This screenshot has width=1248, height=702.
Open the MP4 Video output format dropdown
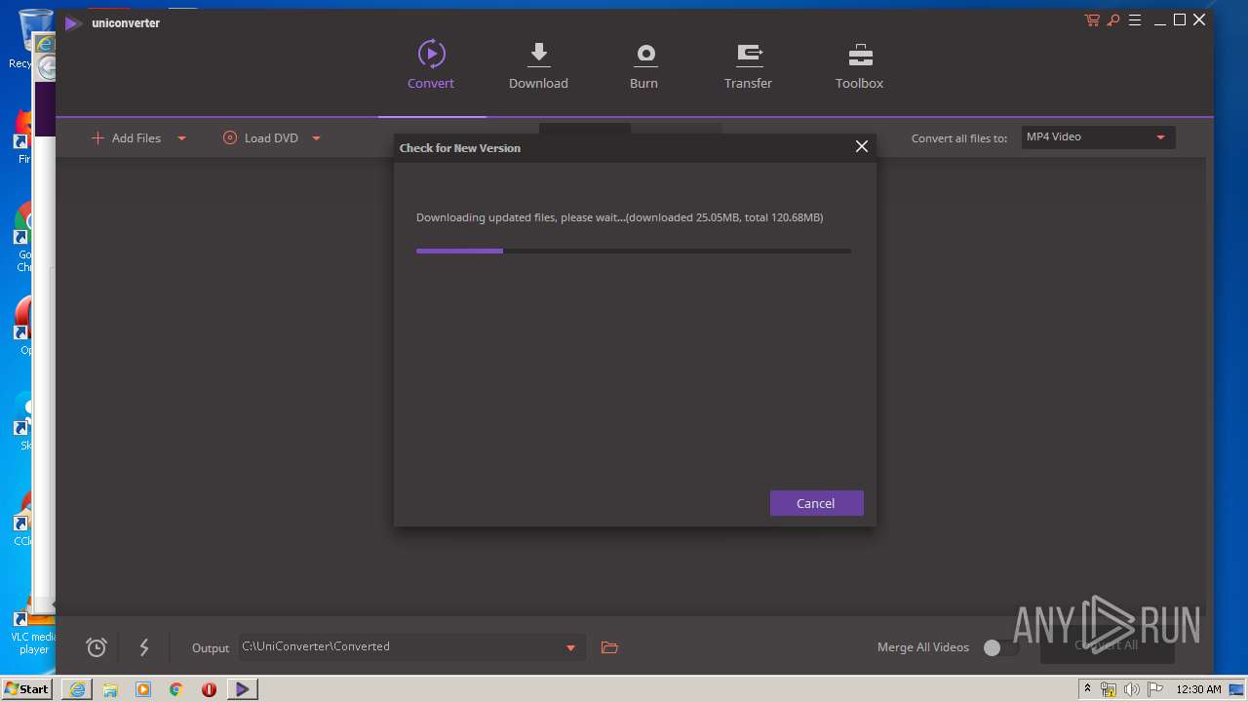pos(1098,137)
